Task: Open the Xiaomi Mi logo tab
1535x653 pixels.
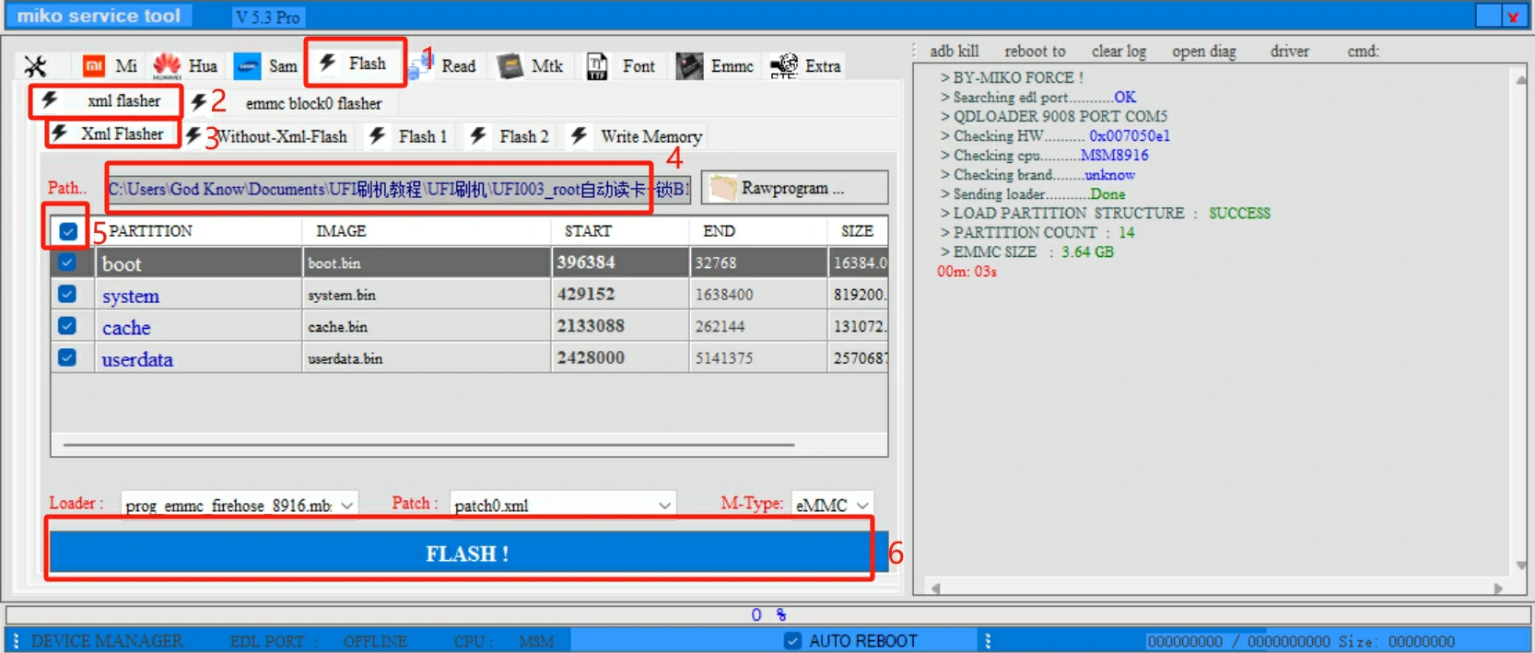Action: click(93, 65)
